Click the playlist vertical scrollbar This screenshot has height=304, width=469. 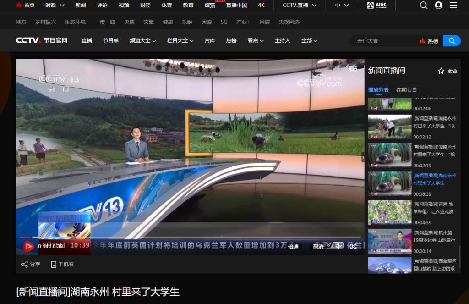459,257
